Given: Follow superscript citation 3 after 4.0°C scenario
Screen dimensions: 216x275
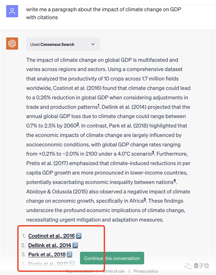Looking at the screenshot, I should [153, 152].
